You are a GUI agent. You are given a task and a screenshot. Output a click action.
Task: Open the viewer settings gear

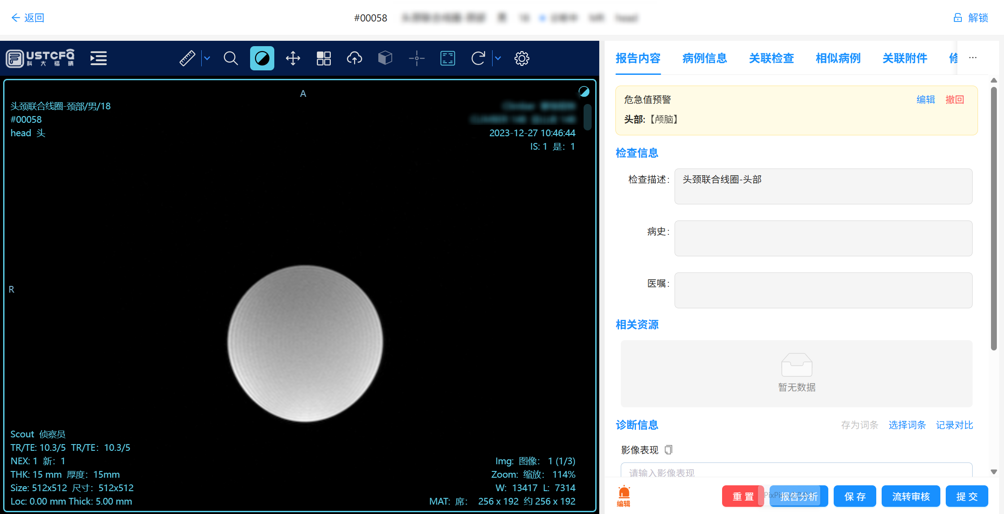pyautogui.click(x=522, y=58)
